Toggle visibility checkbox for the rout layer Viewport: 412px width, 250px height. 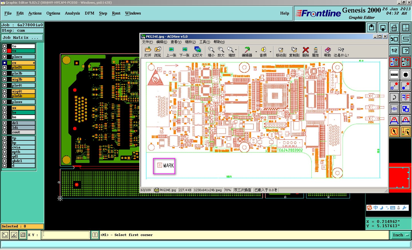point(5,132)
